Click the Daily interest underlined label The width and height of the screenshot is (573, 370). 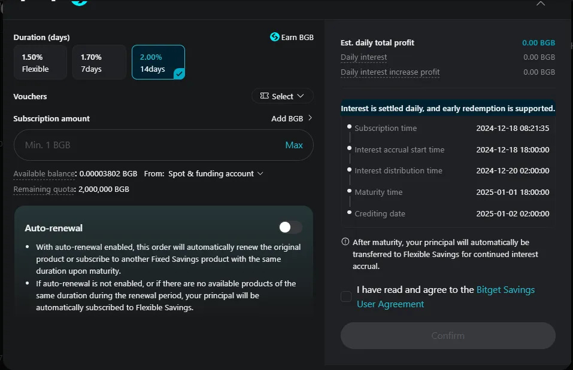363,57
